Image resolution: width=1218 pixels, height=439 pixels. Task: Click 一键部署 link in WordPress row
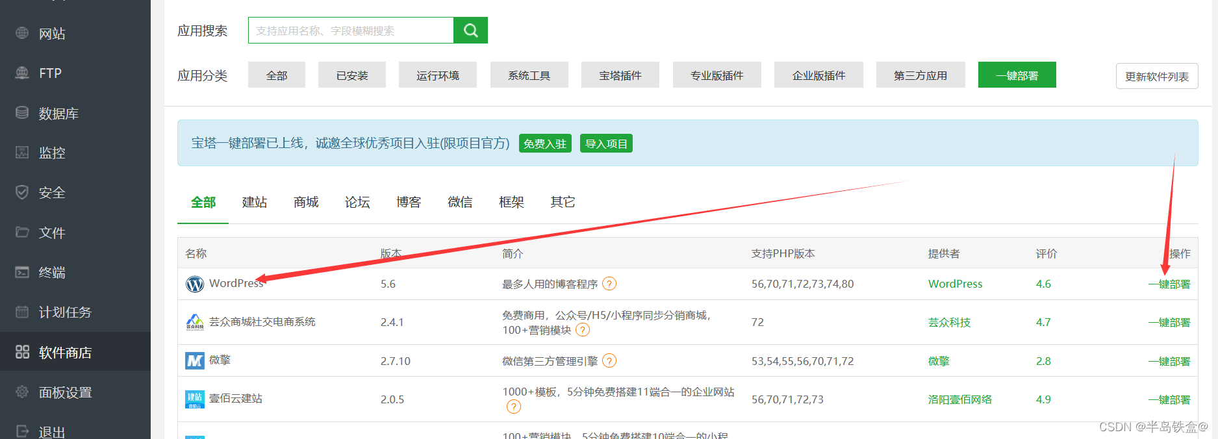1169,284
